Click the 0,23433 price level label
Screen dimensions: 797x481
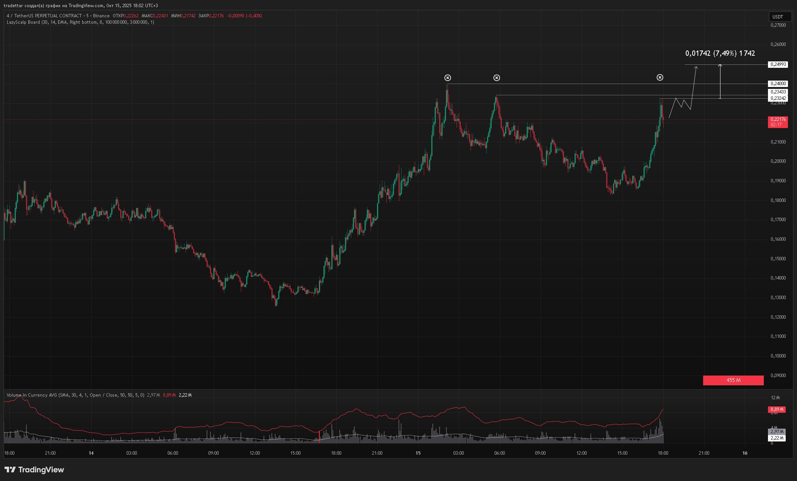778,92
